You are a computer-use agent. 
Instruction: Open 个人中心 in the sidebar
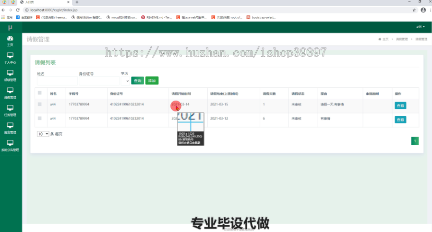(10, 58)
